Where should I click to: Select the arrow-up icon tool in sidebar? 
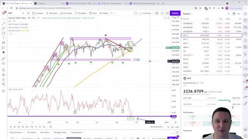coord(3,53)
